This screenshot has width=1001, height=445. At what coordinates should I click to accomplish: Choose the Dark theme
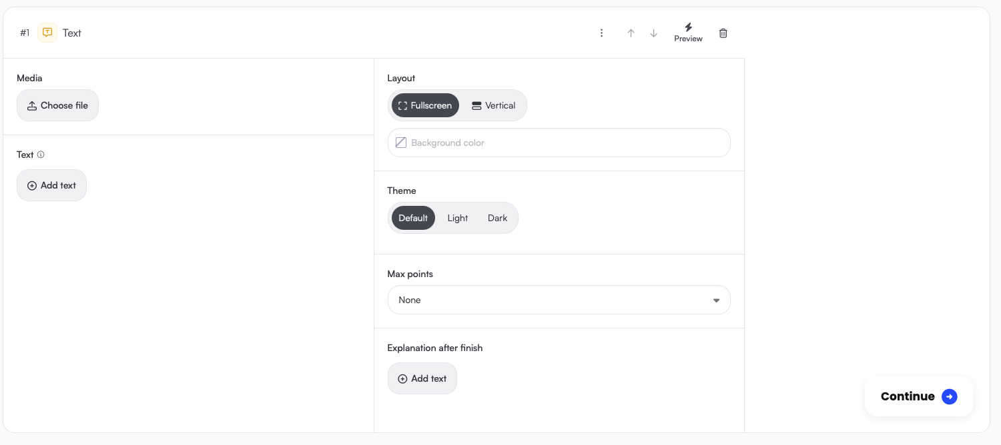(497, 218)
